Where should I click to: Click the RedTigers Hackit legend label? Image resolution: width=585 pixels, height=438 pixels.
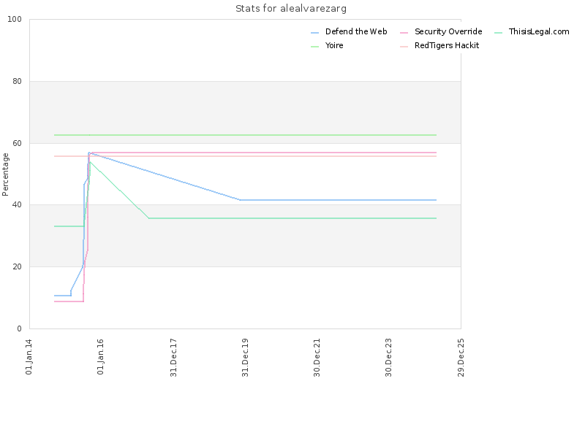[x=446, y=45]
